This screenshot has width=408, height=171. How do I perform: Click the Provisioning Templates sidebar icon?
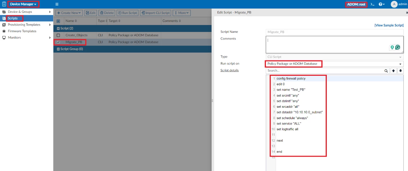[4, 25]
